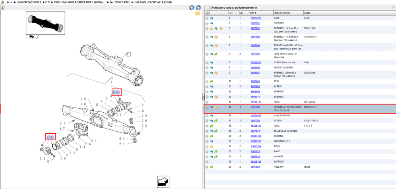
Task: Click green arrow on LUBE NIPPLE row
Action: pos(216,54)
